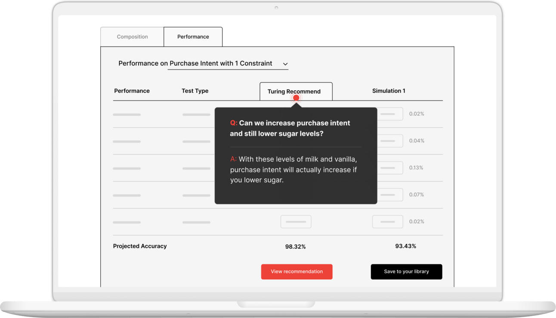Viewport: 556px width, 318px height.
Task: Save to your library button
Action: [406, 272]
